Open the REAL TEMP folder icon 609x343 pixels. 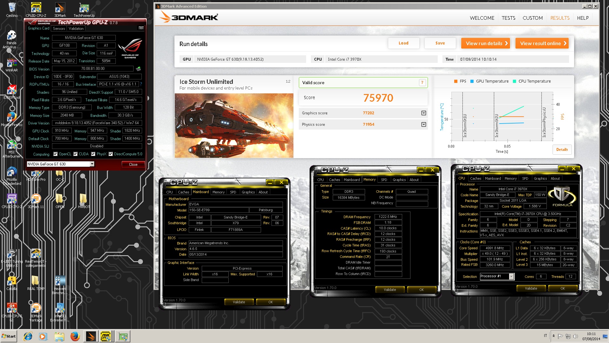[36, 283]
